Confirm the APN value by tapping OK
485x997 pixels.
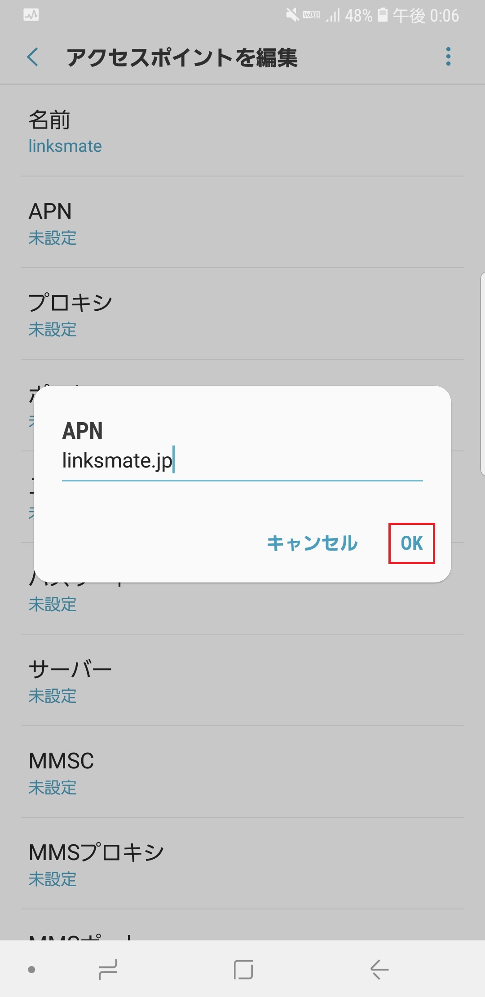(x=411, y=543)
